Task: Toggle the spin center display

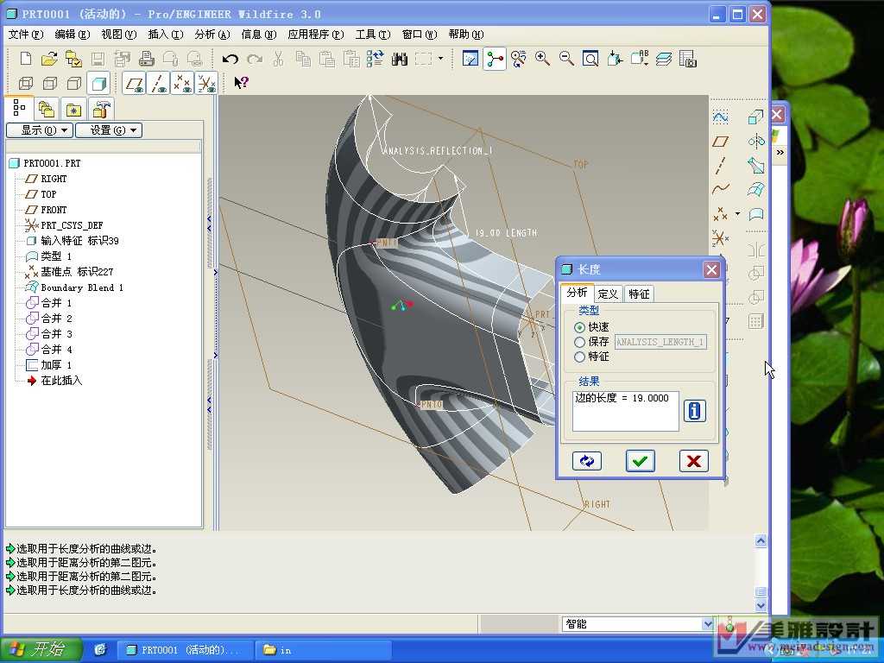Action: tap(495, 59)
